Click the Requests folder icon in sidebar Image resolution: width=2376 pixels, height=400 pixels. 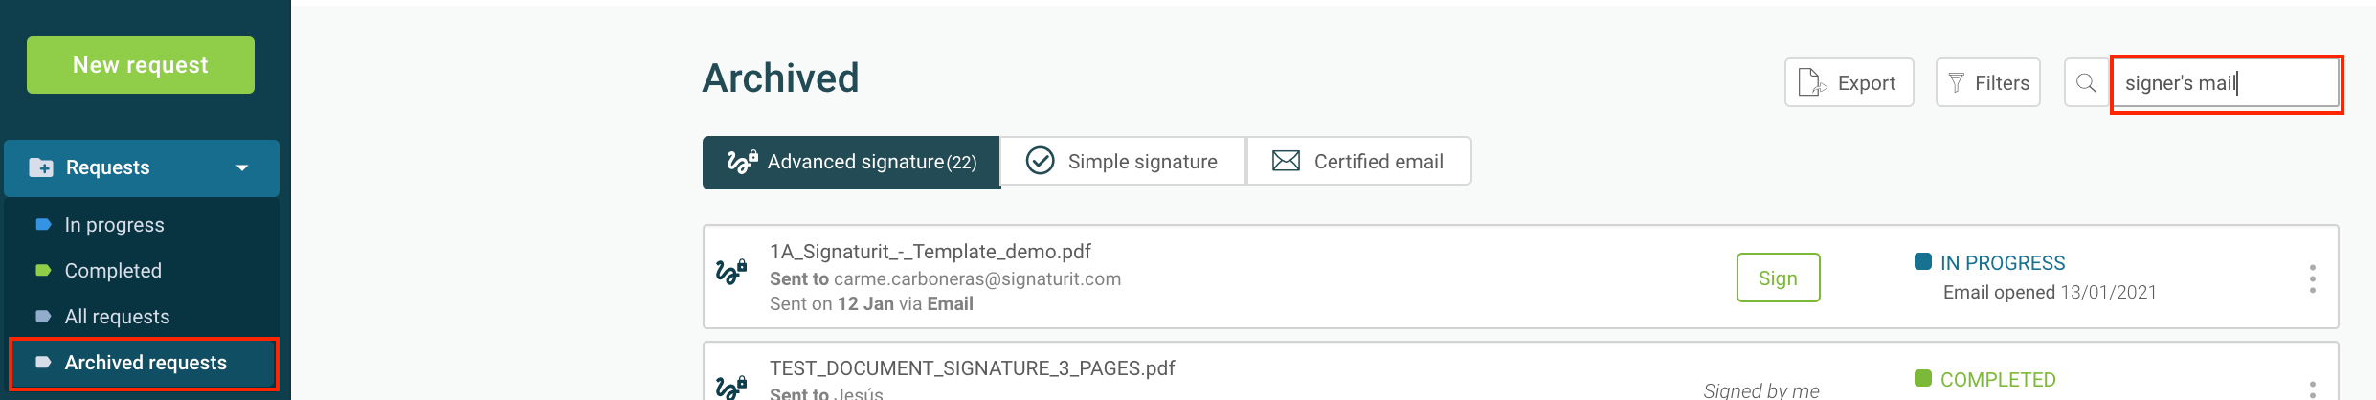point(41,167)
